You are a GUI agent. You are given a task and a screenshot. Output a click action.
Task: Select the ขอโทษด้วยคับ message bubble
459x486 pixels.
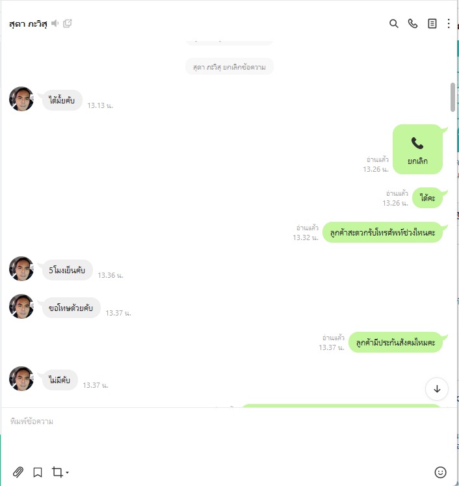tap(71, 308)
